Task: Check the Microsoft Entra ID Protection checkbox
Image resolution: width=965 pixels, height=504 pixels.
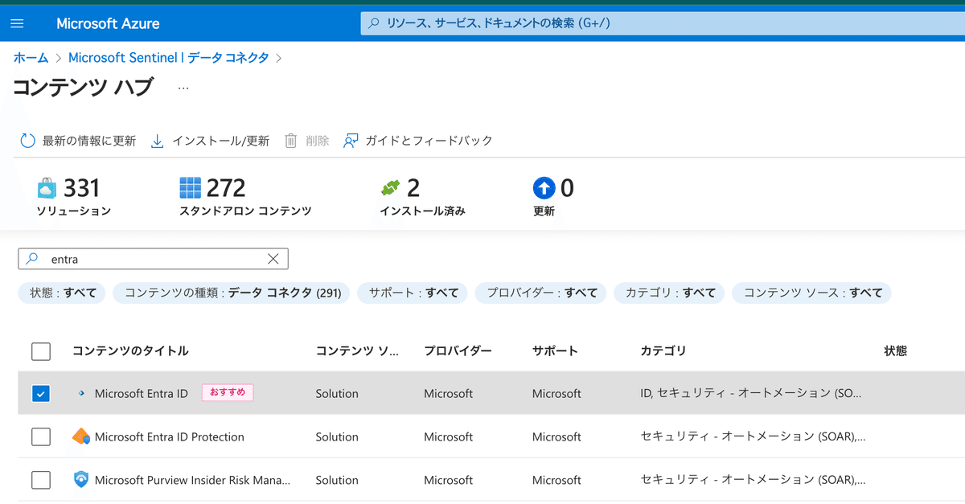Action: tap(41, 437)
